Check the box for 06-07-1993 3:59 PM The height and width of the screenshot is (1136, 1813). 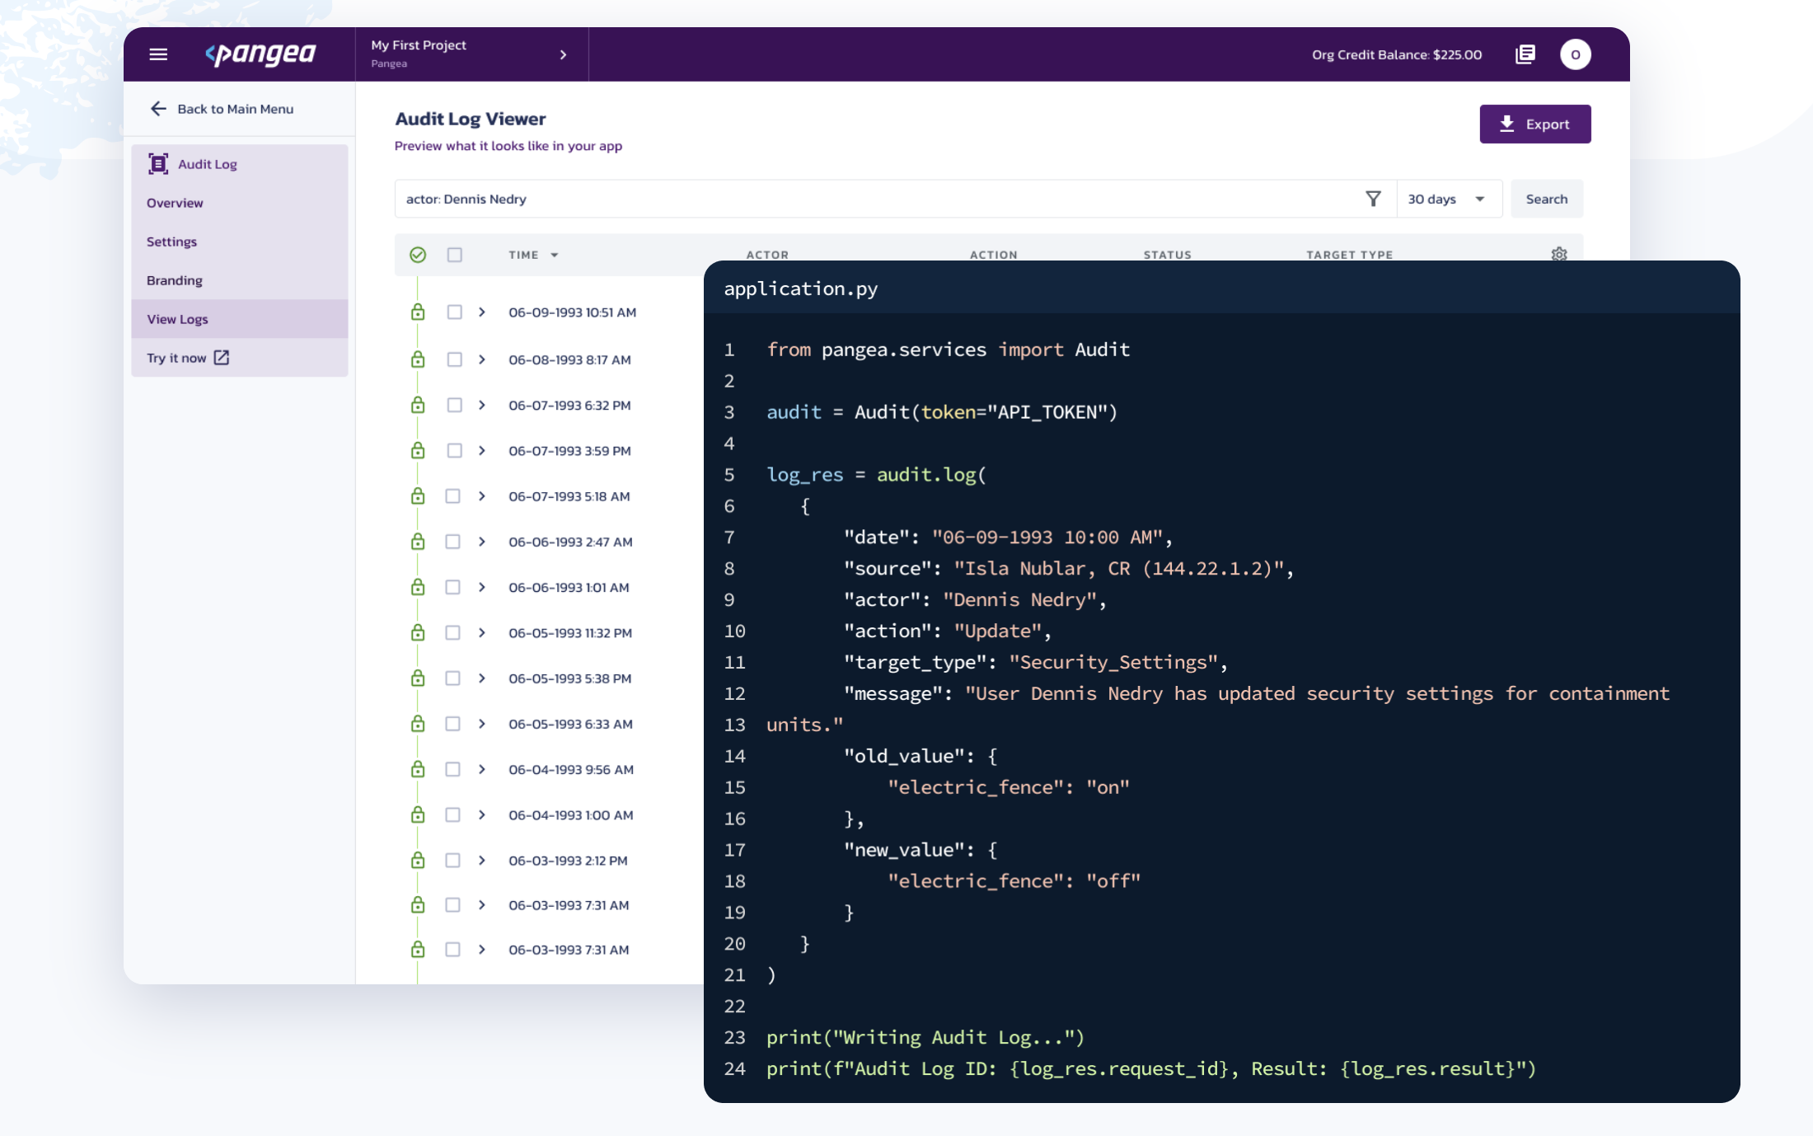(x=454, y=450)
